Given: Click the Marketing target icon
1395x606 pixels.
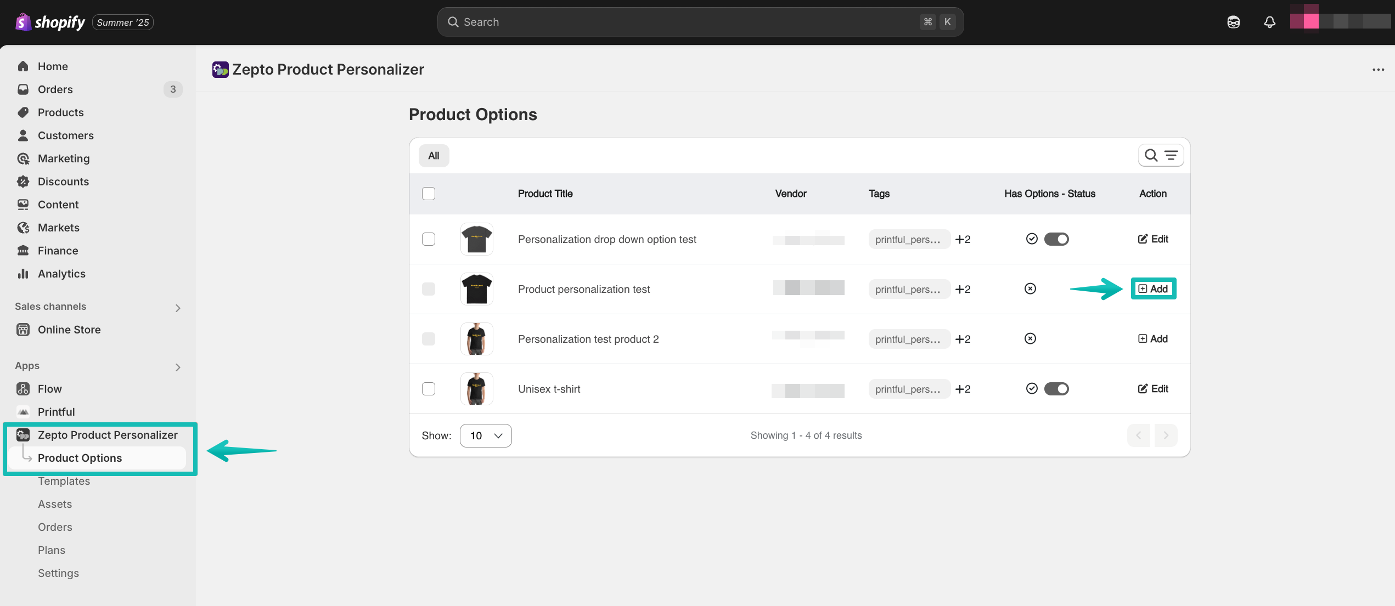Looking at the screenshot, I should point(23,158).
